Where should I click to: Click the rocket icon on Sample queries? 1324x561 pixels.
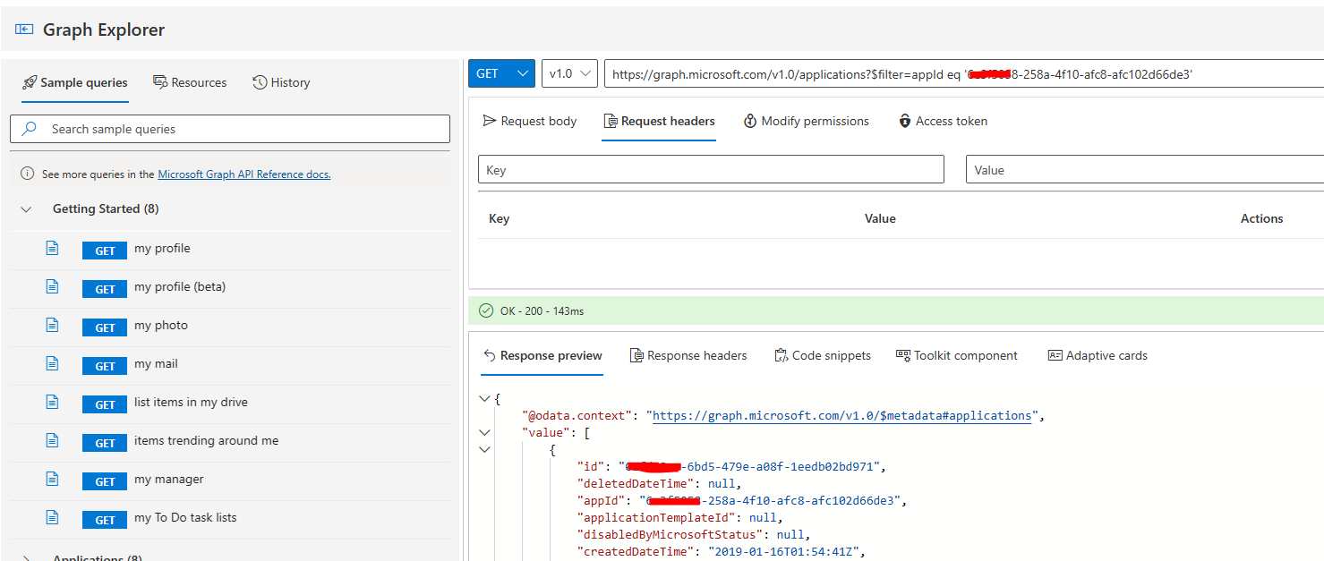tap(30, 82)
